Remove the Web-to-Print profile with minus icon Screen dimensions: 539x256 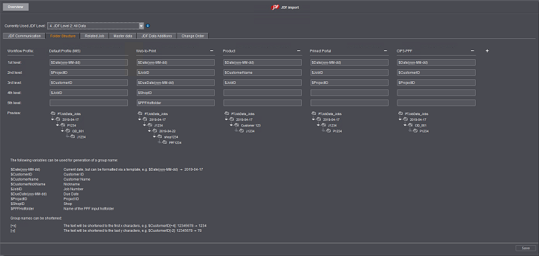[212, 50]
